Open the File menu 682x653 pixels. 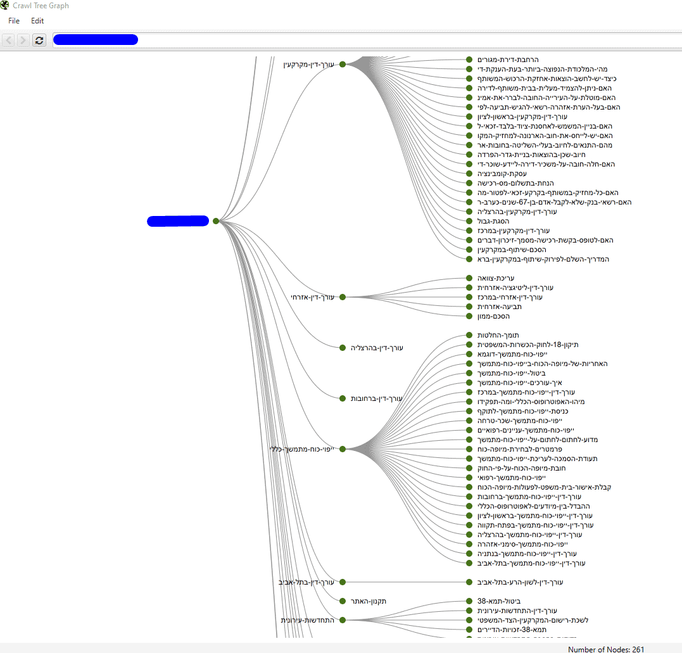[14, 21]
